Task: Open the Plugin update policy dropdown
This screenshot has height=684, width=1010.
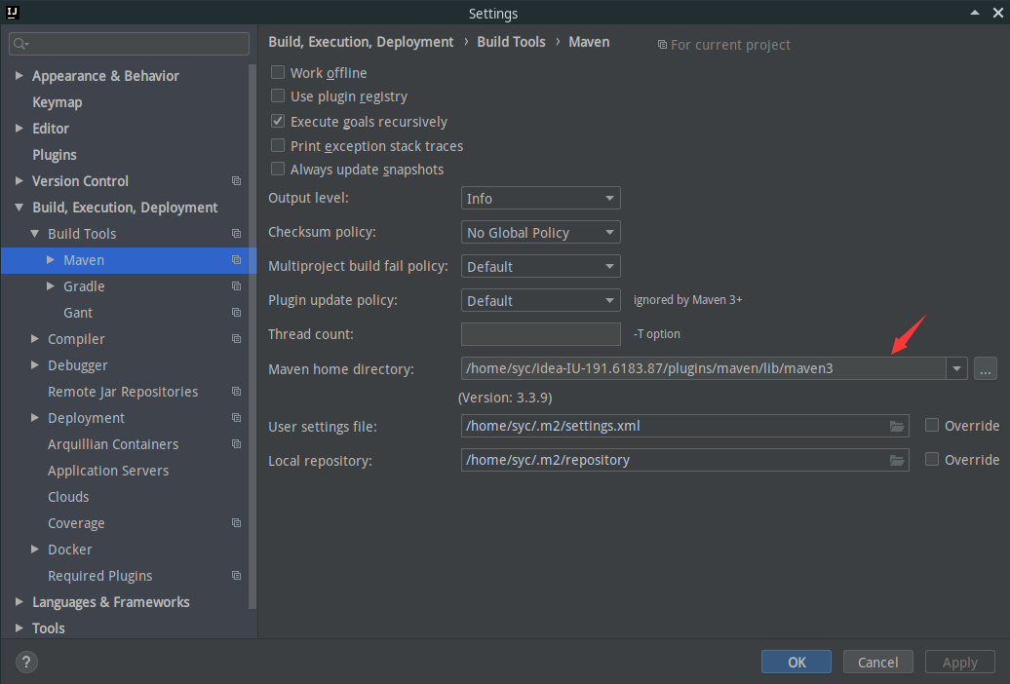Action: point(540,301)
